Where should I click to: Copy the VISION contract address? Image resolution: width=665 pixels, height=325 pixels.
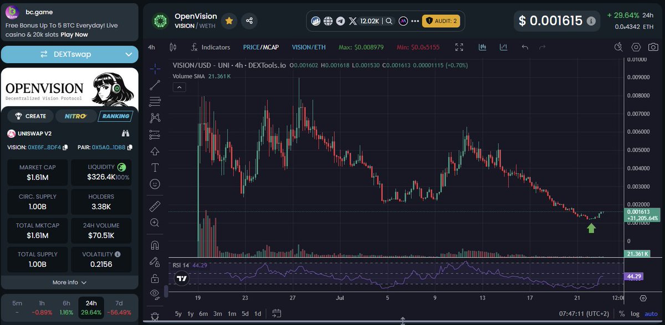[65, 147]
